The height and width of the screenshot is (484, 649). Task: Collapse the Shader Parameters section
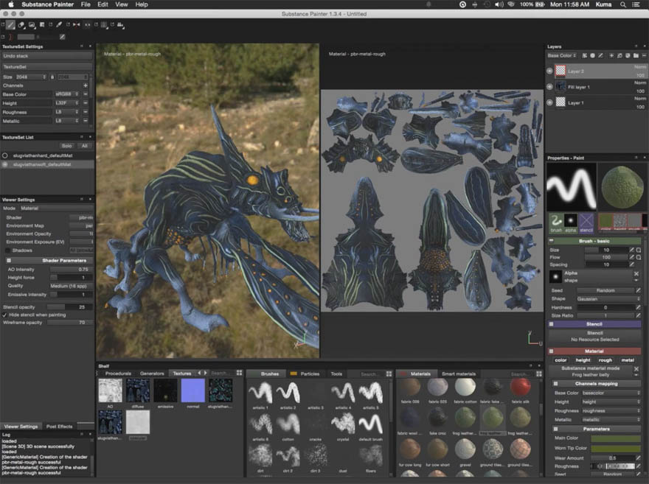pyautogui.click(x=48, y=260)
